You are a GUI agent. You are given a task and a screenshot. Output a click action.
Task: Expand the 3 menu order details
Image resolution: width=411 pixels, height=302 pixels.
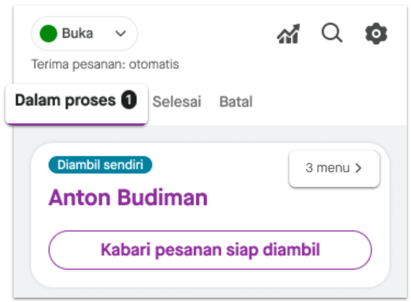click(x=334, y=168)
